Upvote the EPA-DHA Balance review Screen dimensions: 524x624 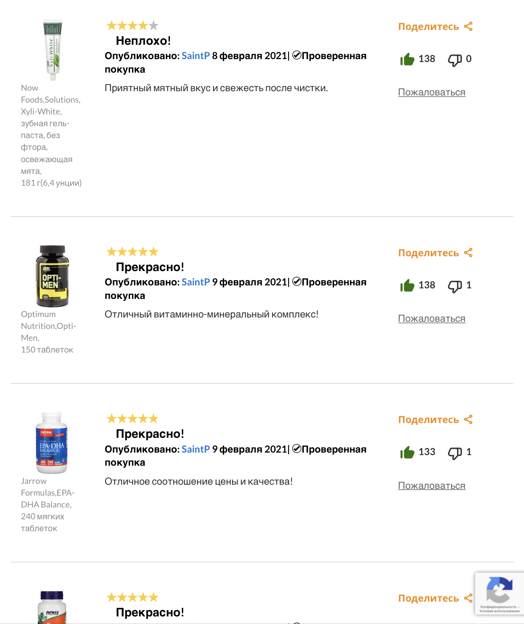click(408, 452)
